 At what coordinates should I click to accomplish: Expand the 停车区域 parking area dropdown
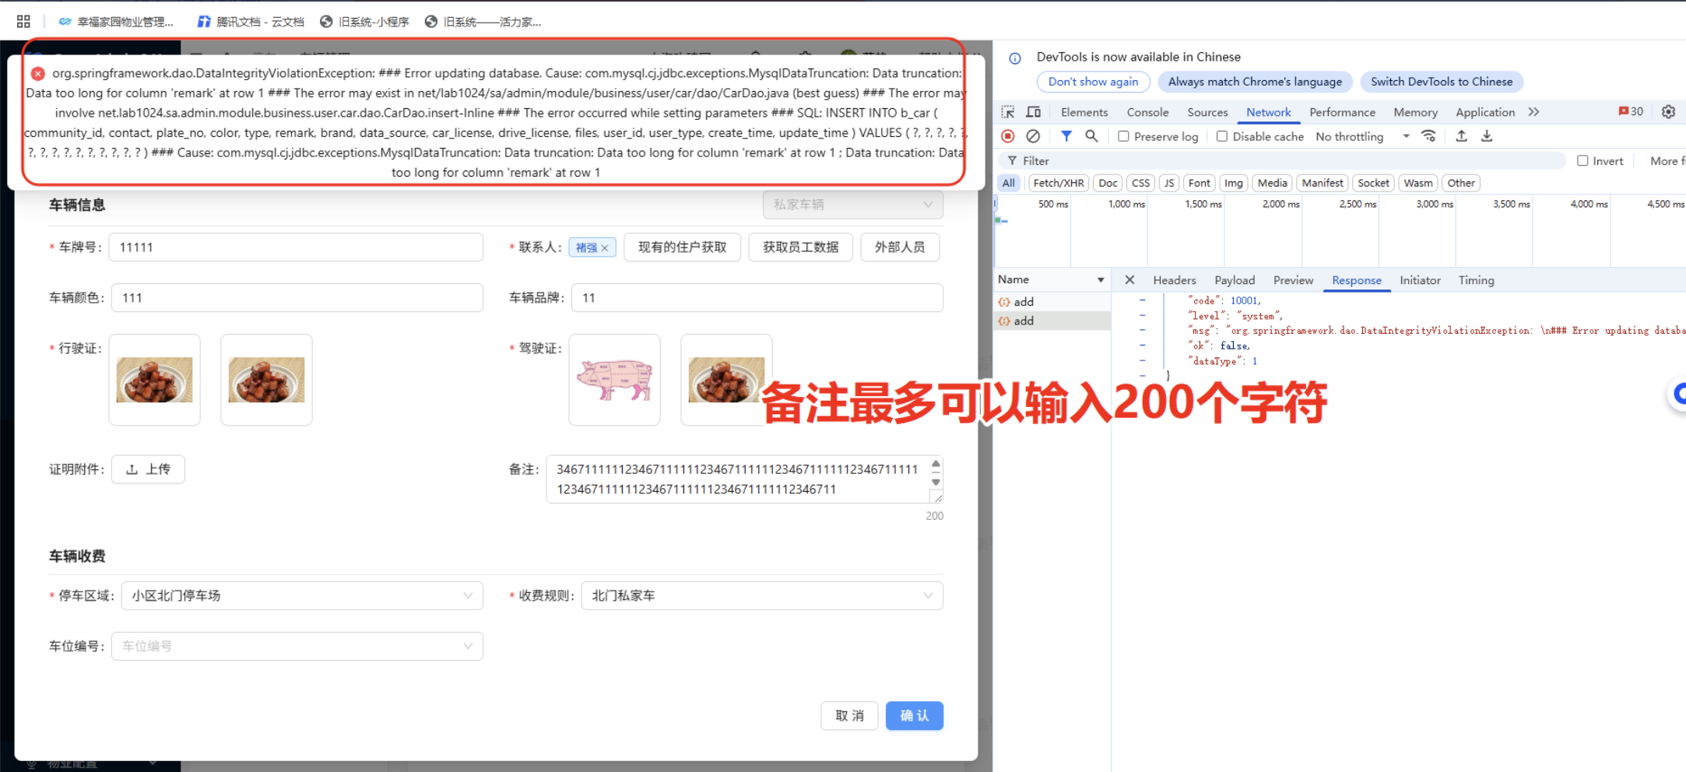[302, 595]
